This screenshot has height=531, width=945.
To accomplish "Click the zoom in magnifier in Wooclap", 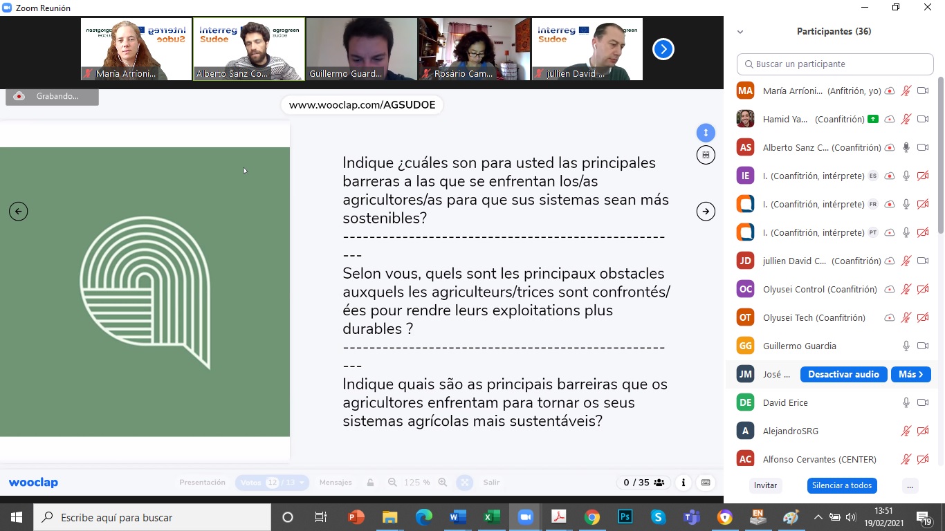I will pyautogui.click(x=443, y=483).
